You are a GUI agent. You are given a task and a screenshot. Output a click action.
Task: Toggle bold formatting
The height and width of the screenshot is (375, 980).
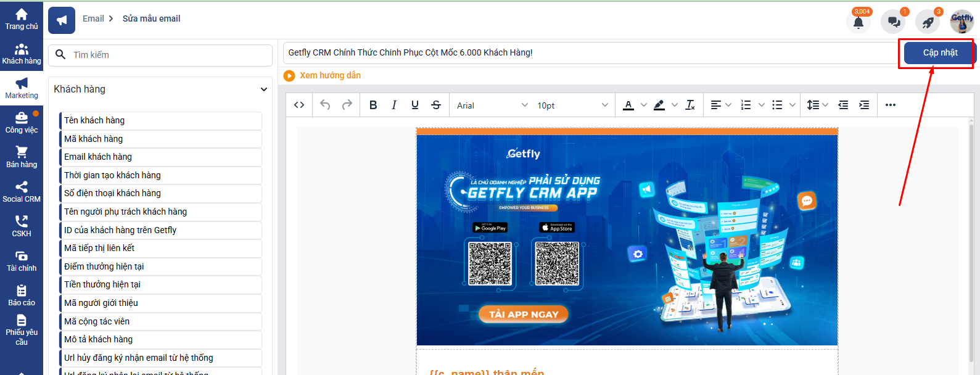pyautogui.click(x=373, y=105)
